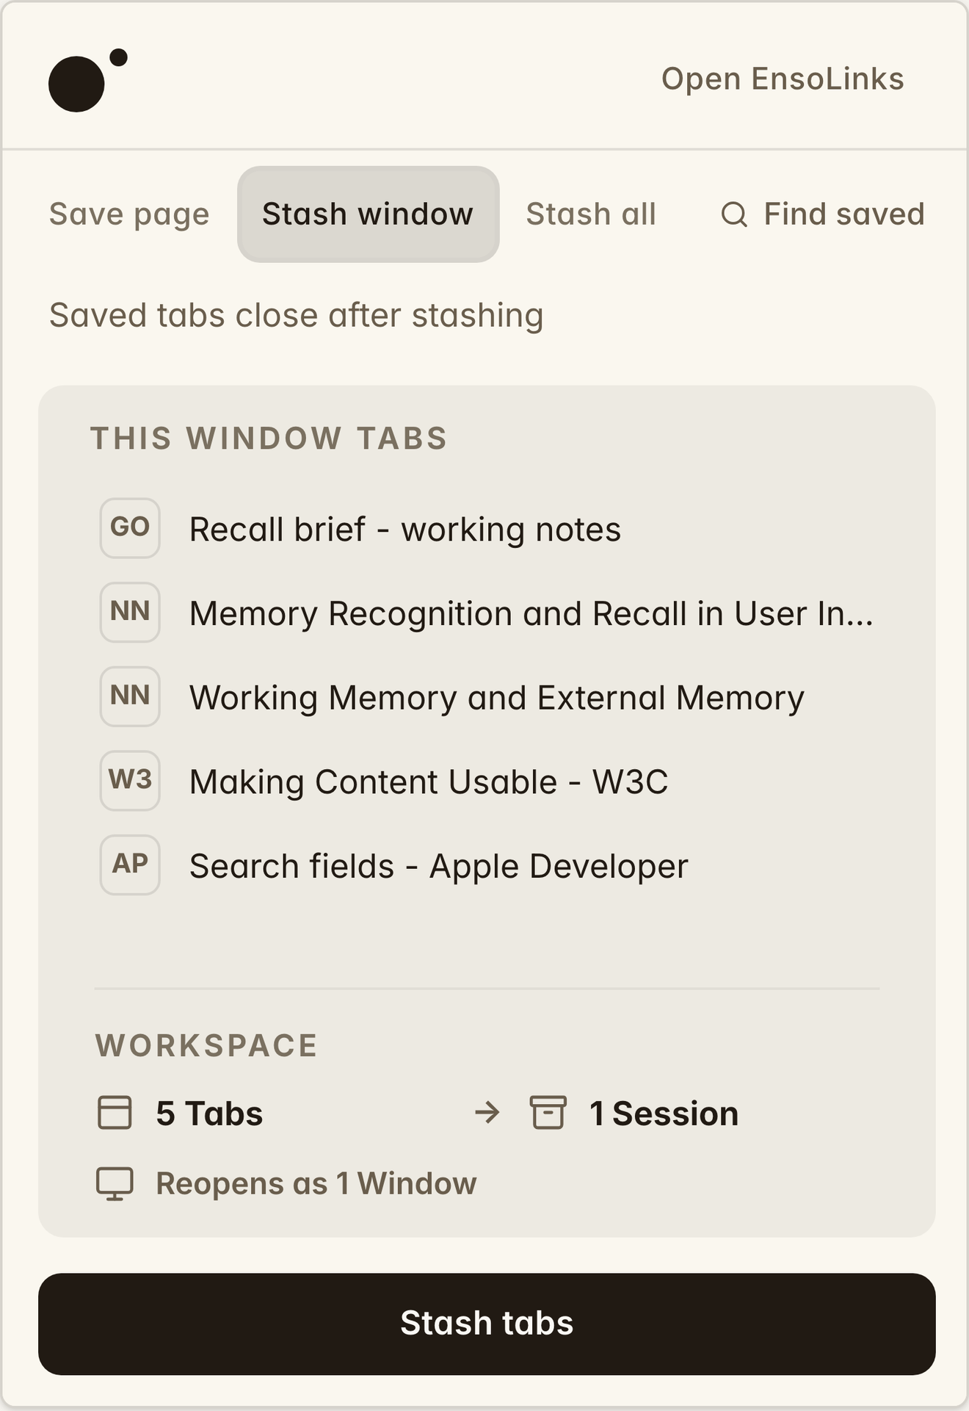The width and height of the screenshot is (969, 1411).
Task: Switch to the Save page tab
Action: [129, 214]
